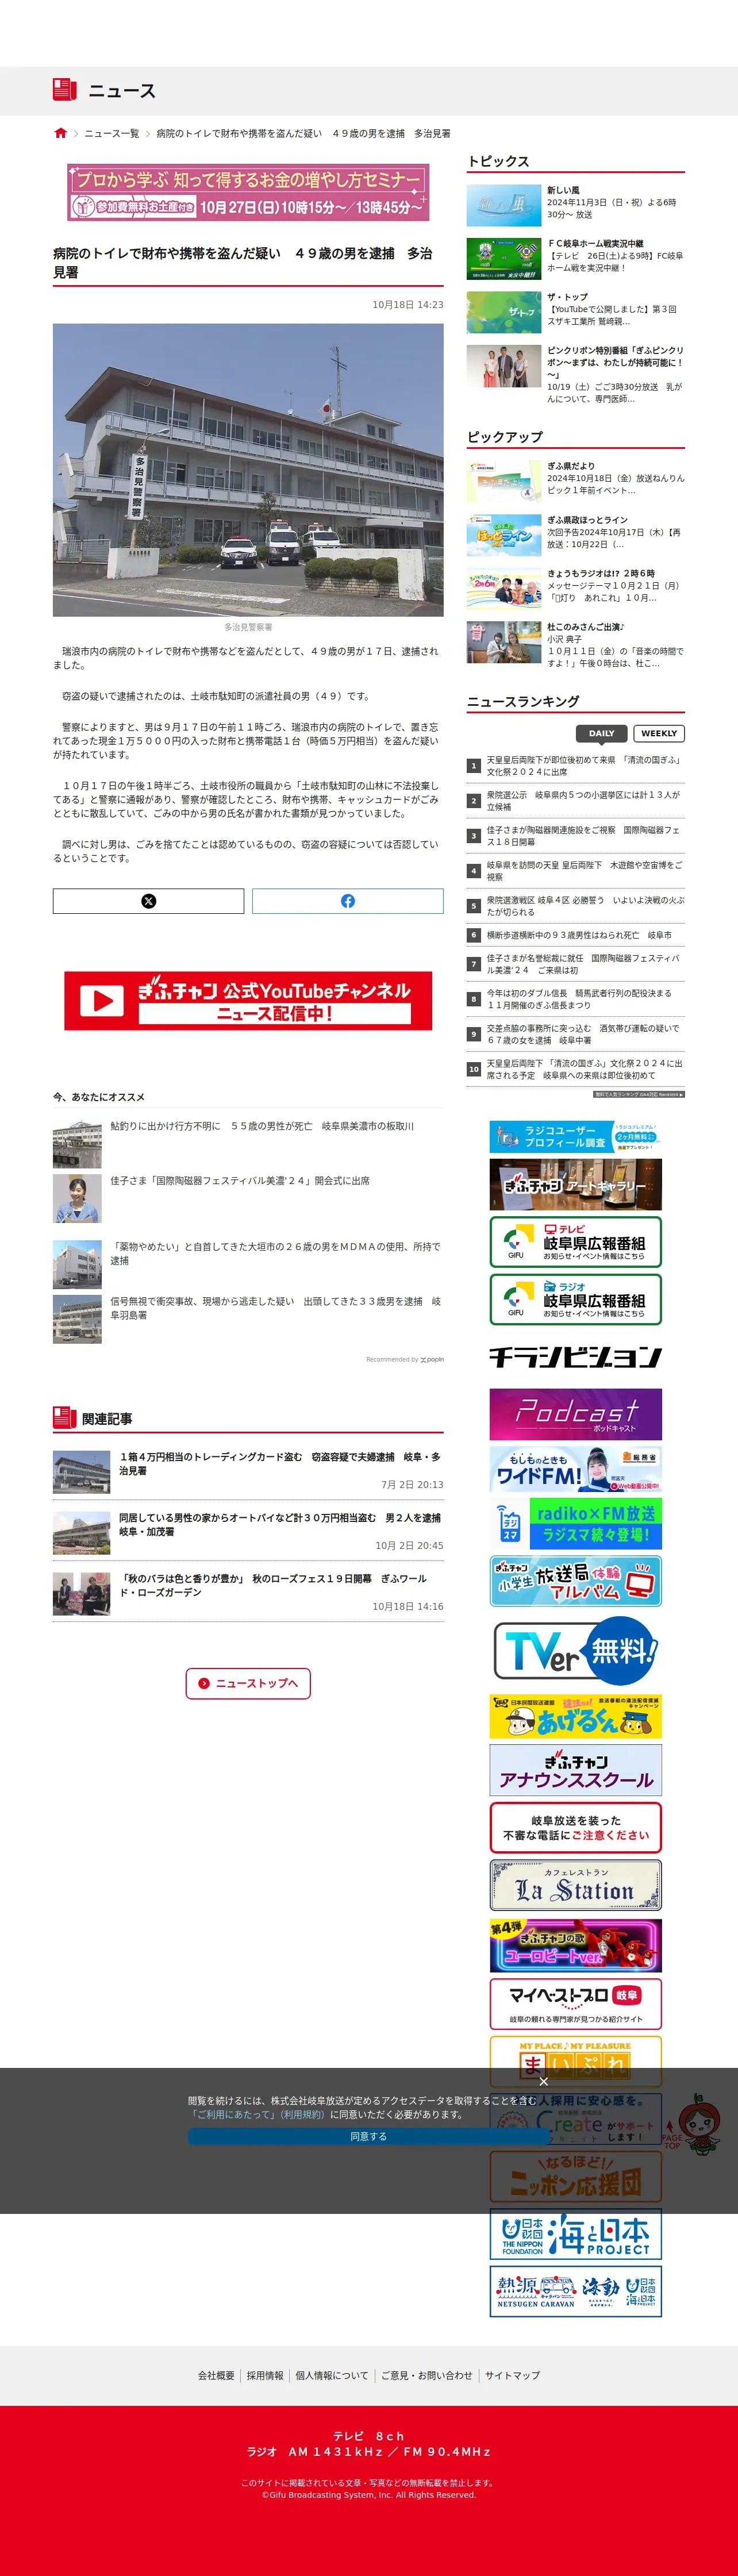This screenshot has height=2576, width=738.
Task: Open the お金の増やし方セミナー ad banner
Action: (x=248, y=192)
